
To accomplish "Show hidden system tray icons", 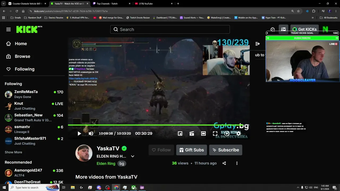I will click(298, 188).
